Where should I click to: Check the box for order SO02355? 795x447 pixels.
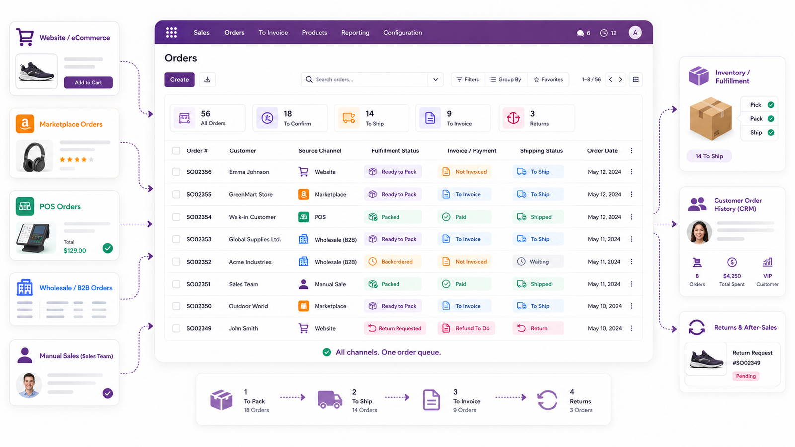click(x=176, y=194)
